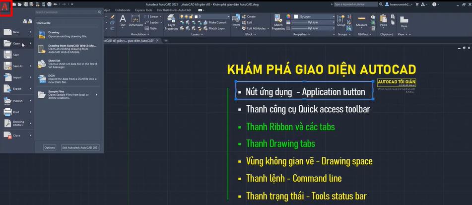Open the layer 0 dropdown list
Viewport: 472px width, 205px height.
click(x=228, y=16)
